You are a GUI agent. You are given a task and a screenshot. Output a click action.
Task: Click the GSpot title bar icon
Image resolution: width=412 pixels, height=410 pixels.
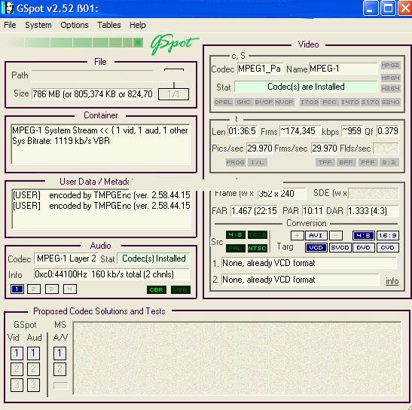(8, 8)
